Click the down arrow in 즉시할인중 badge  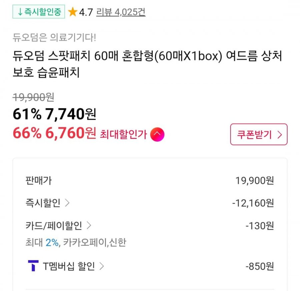pyautogui.click(x=20, y=12)
